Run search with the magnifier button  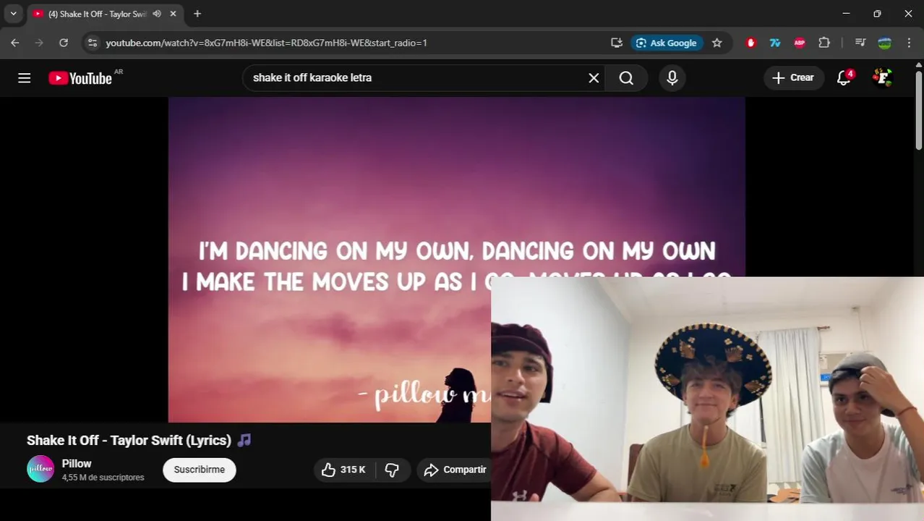coord(626,77)
